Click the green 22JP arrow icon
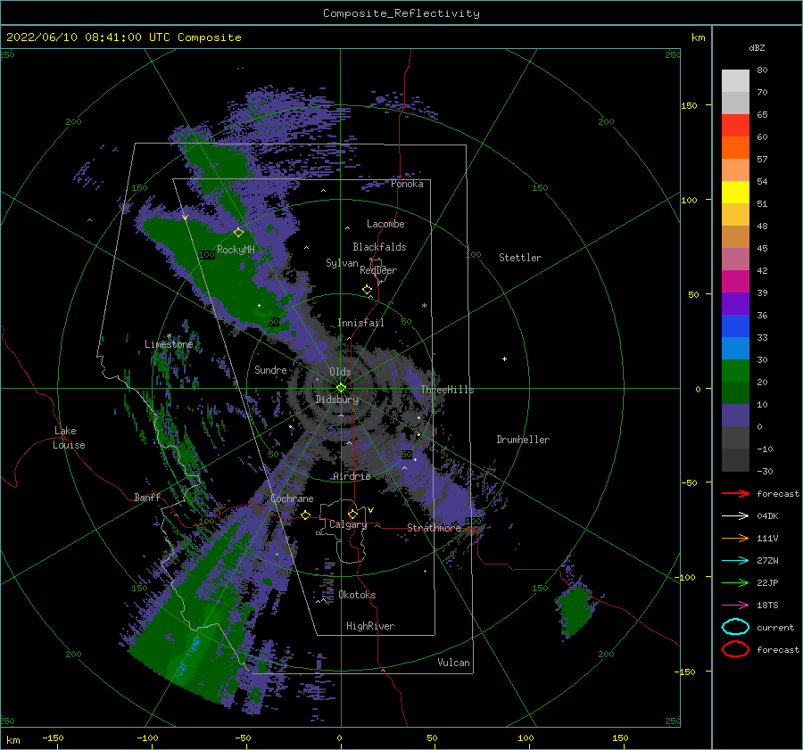The height and width of the screenshot is (750, 803). tap(735, 582)
